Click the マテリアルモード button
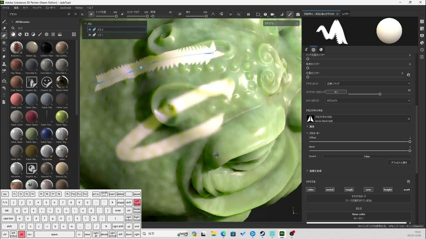Viewport: 426px width, 239px height. (359, 198)
